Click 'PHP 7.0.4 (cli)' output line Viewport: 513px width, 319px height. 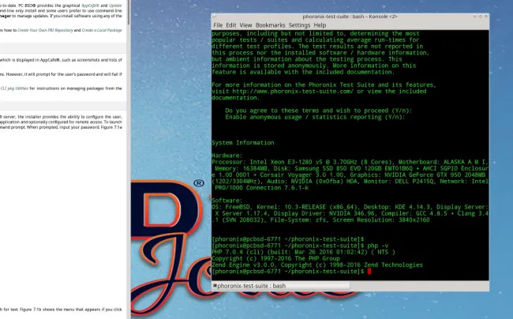click(x=303, y=252)
